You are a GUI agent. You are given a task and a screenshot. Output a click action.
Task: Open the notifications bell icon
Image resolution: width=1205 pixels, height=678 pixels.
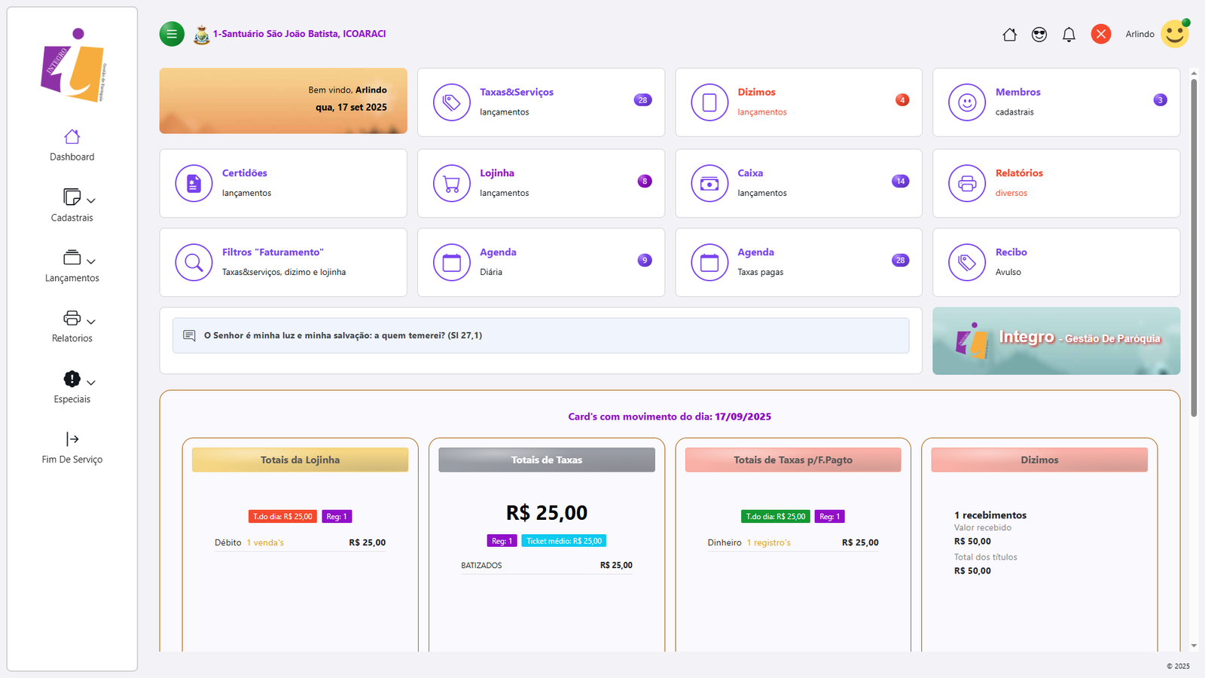(1068, 35)
